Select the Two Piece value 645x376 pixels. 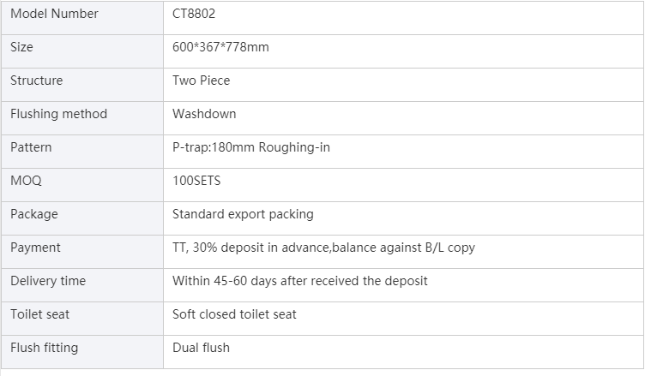tap(201, 81)
